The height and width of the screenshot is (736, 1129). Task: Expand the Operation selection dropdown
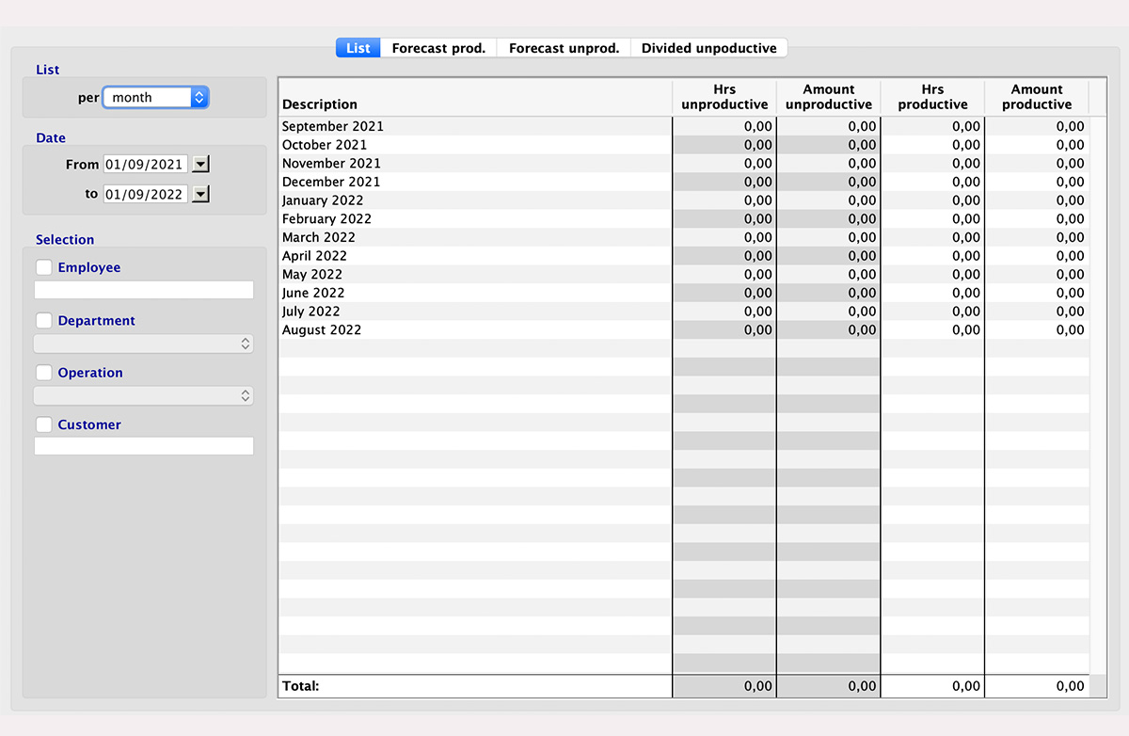[144, 395]
